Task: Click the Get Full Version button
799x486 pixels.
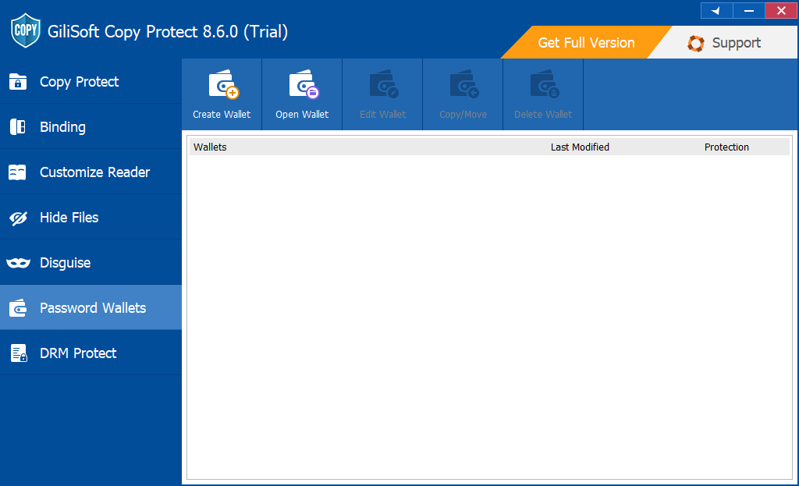Action: pos(586,43)
